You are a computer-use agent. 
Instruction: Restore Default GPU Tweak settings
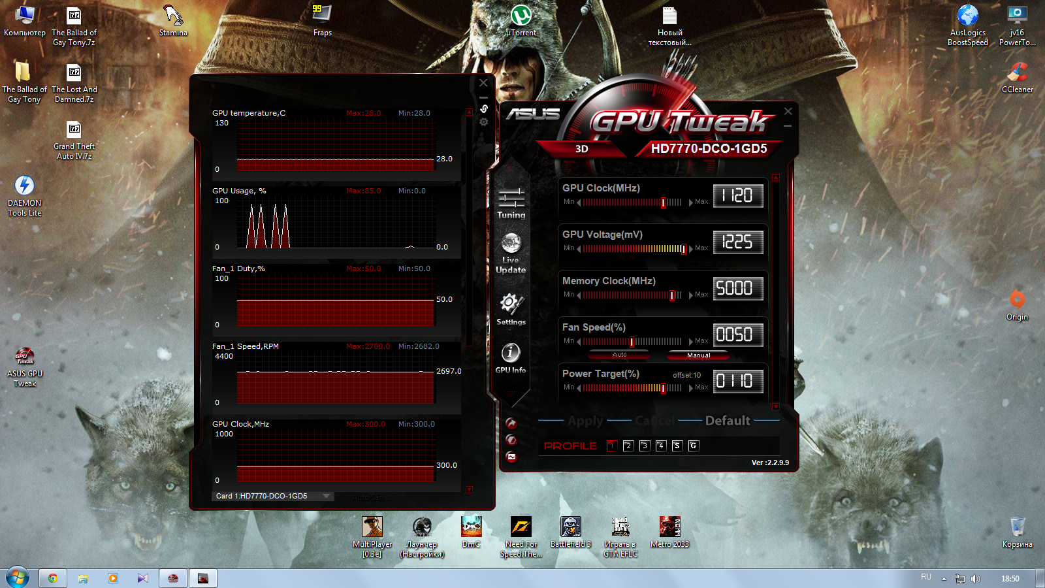(728, 421)
